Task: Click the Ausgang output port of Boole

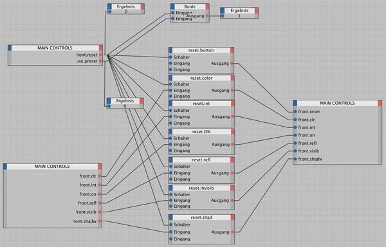Action: click(207, 15)
